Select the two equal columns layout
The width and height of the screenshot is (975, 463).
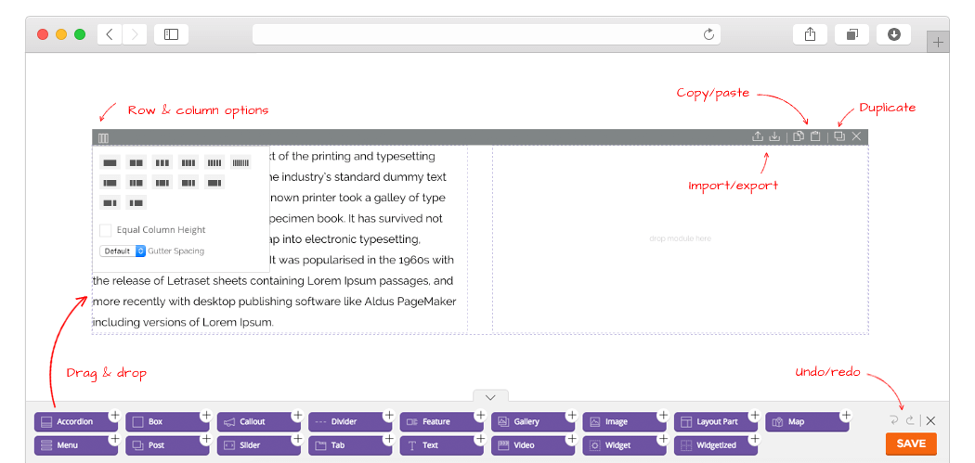[136, 162]
